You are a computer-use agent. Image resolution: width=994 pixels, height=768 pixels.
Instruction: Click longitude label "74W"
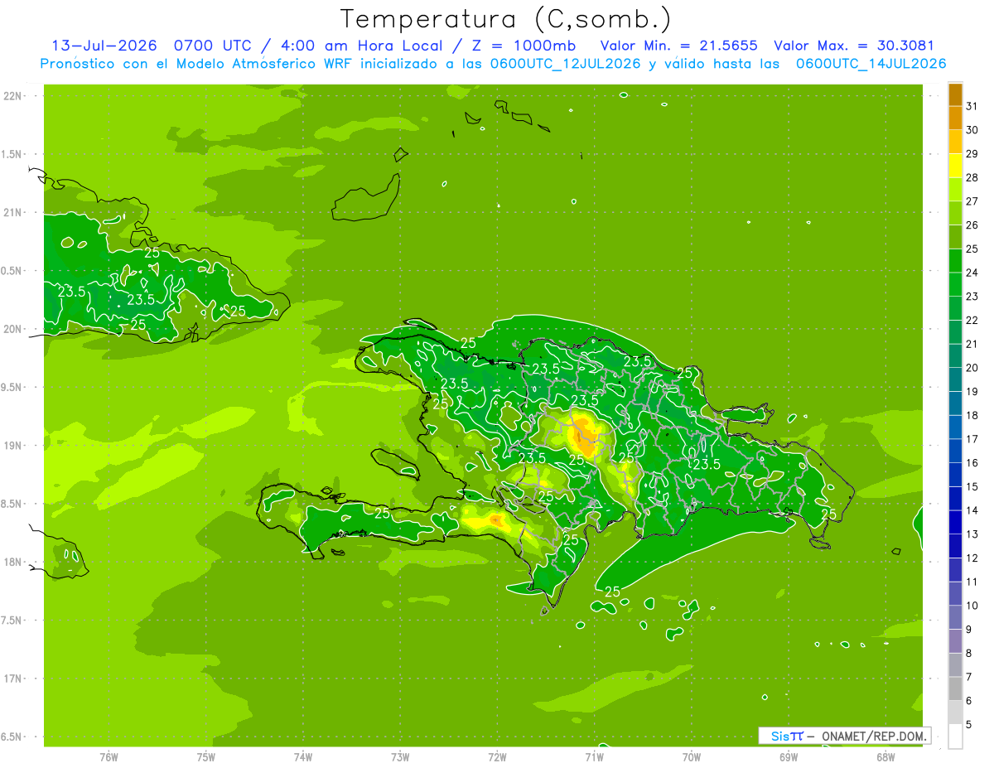303,757
